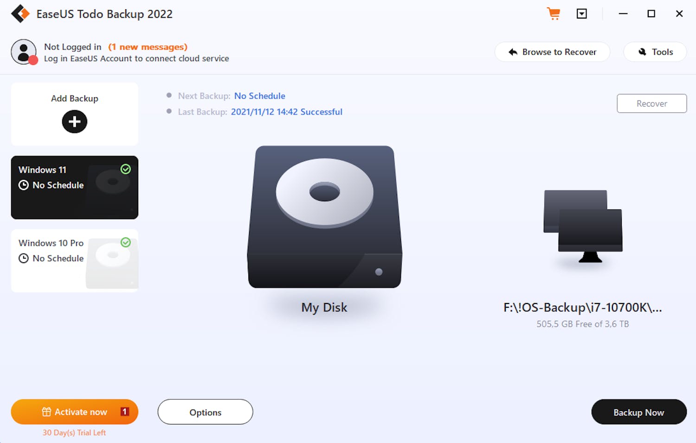The width and height of the screenshot is (696, 443).
Task: Open the shopping cart purchase icon
Action: click(x=554, y=13)
